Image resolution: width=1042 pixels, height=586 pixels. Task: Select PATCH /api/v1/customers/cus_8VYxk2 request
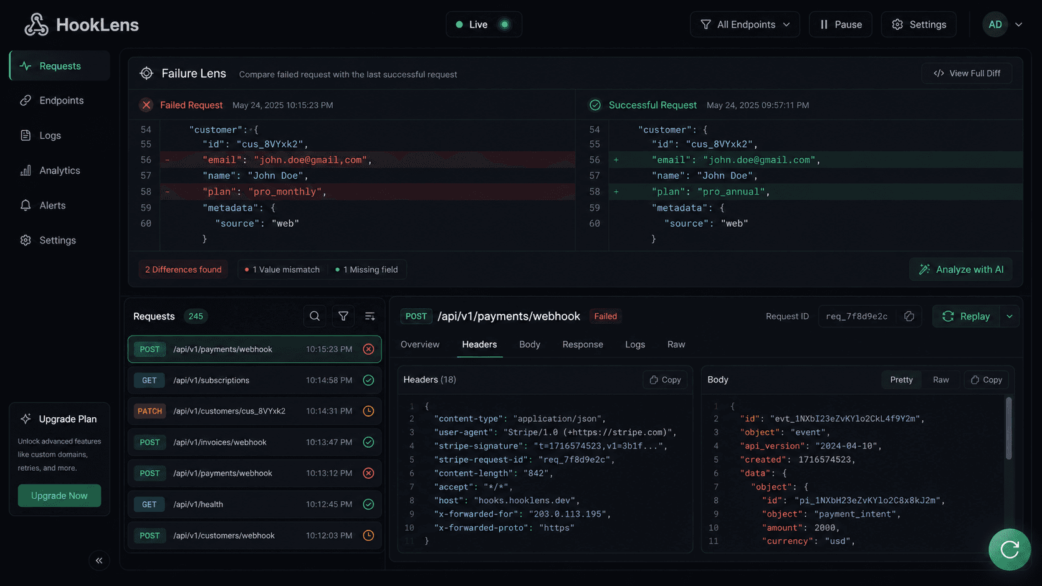tap(254, 411)
